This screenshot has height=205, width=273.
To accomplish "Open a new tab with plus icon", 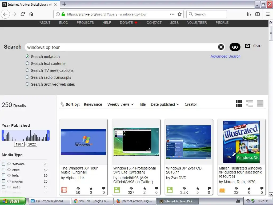I will (64, 4).
